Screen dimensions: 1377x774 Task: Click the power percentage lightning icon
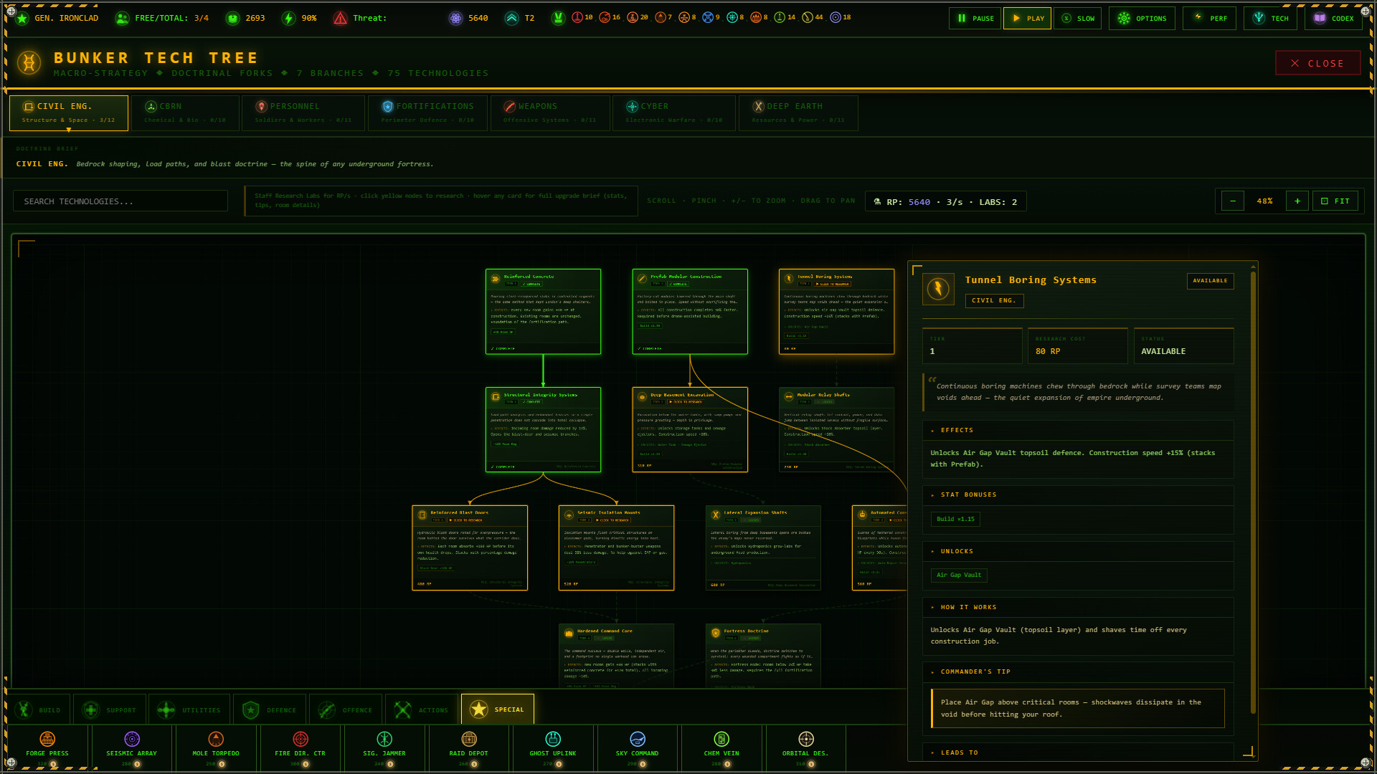click(288, 18)
